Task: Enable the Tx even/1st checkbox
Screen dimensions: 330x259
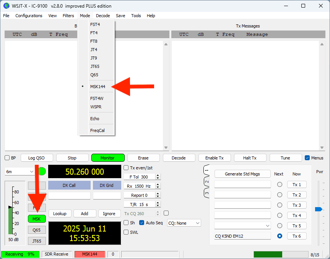Action: (126, 168)
